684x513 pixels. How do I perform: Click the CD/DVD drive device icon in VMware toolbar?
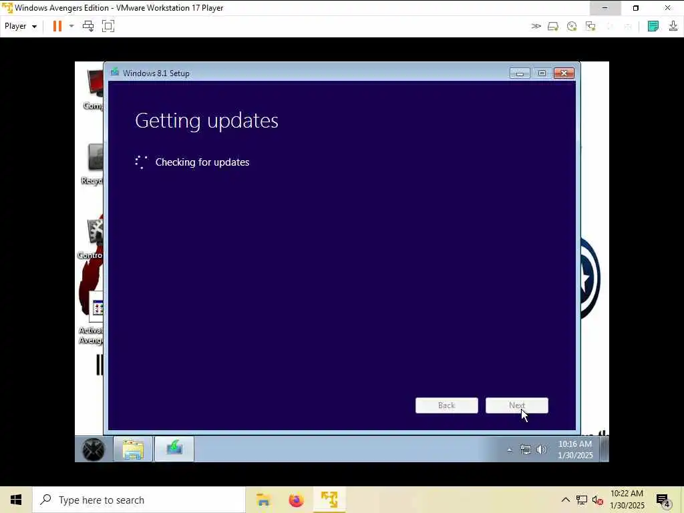[572, 26]
